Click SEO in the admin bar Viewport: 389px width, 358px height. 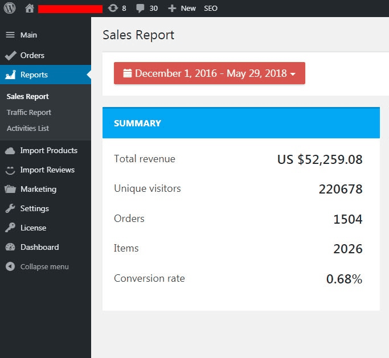211,9
